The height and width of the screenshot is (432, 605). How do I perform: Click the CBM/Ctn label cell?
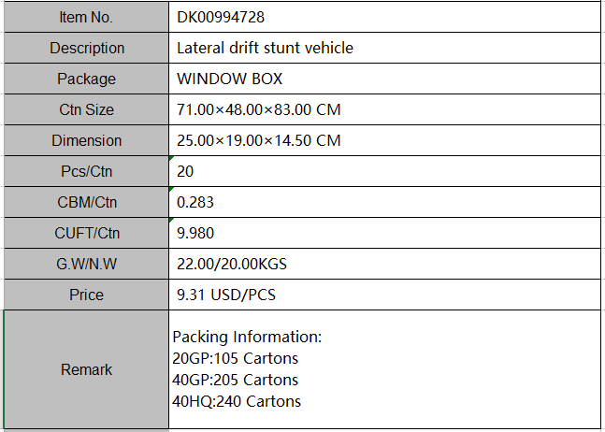[86, 202]
